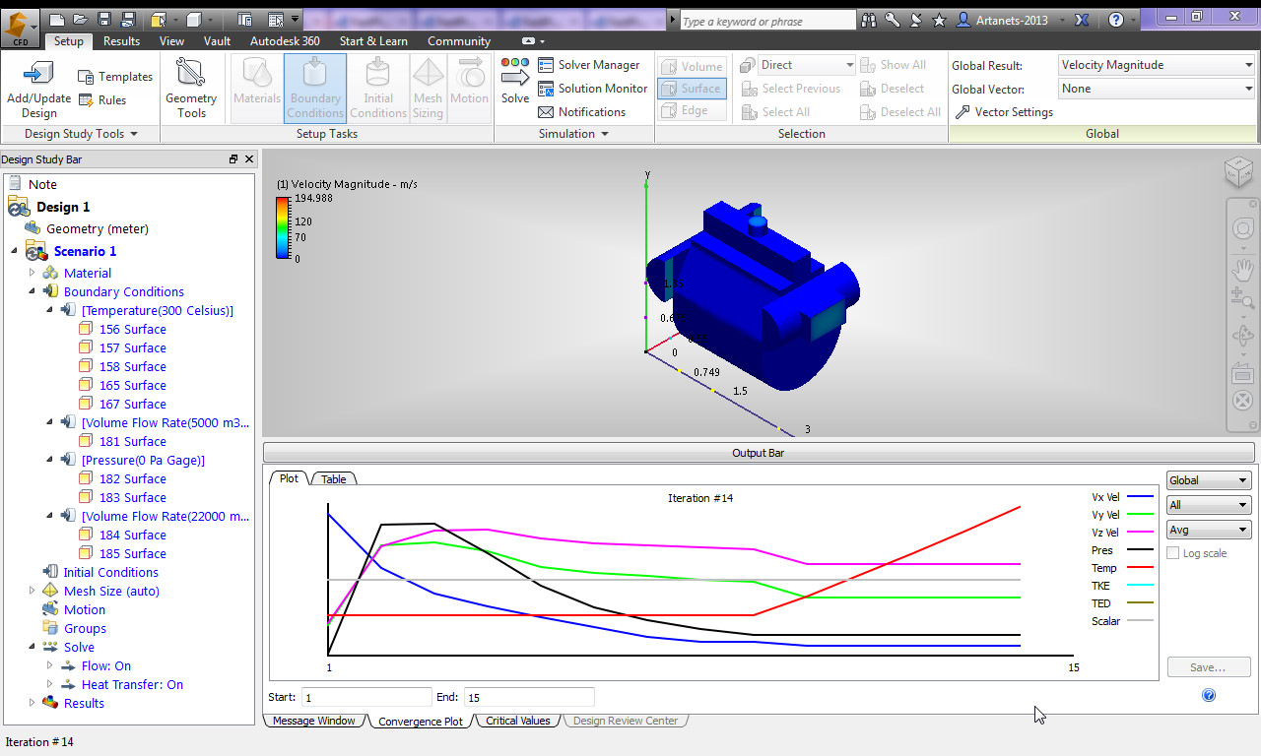Viewport: 1261px width, 756px height.
Task: Select the Pan hand tool in navigation bar
Action: (1242, 267)
